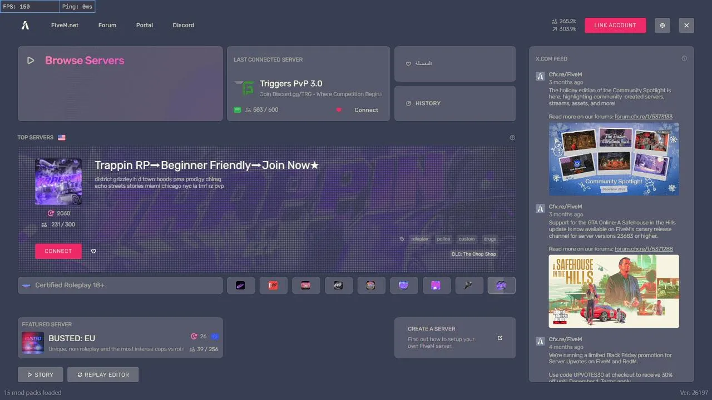Open the Community Spotlight feed image
712x400 pixels.
(x=614, y=159)
